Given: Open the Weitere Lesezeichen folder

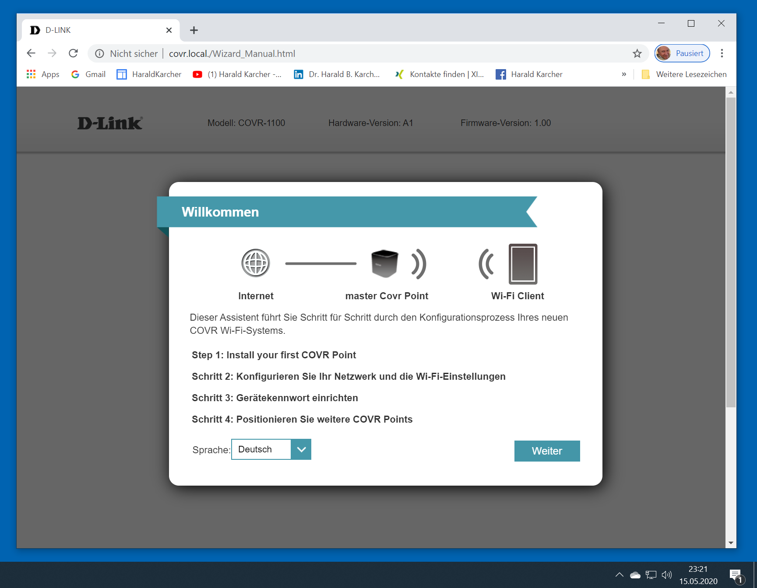Looking at the screenshot, I should click(x=684, y=74).
